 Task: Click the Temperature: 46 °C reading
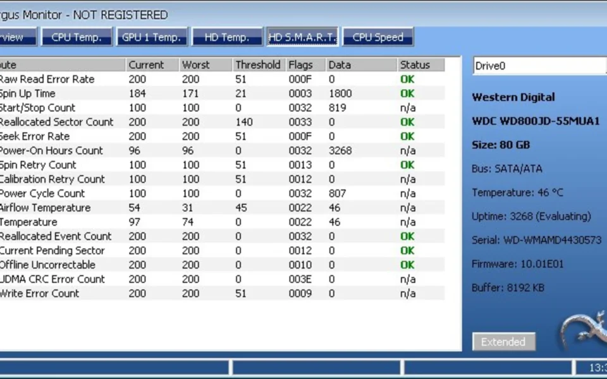click(517, 192)
